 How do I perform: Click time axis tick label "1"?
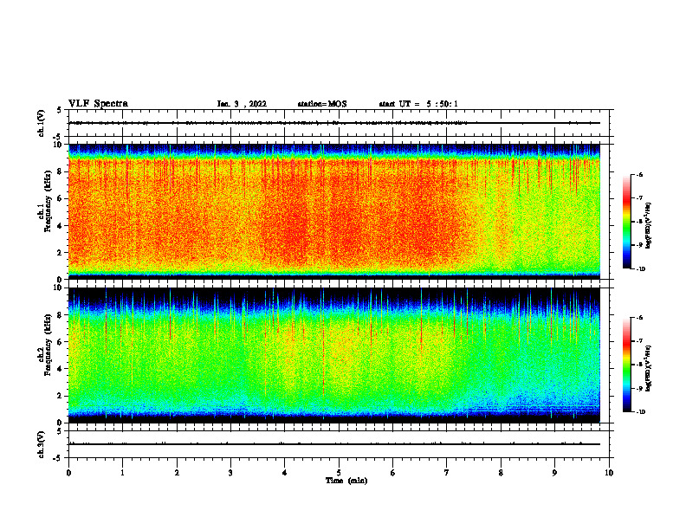coord(122,473)
